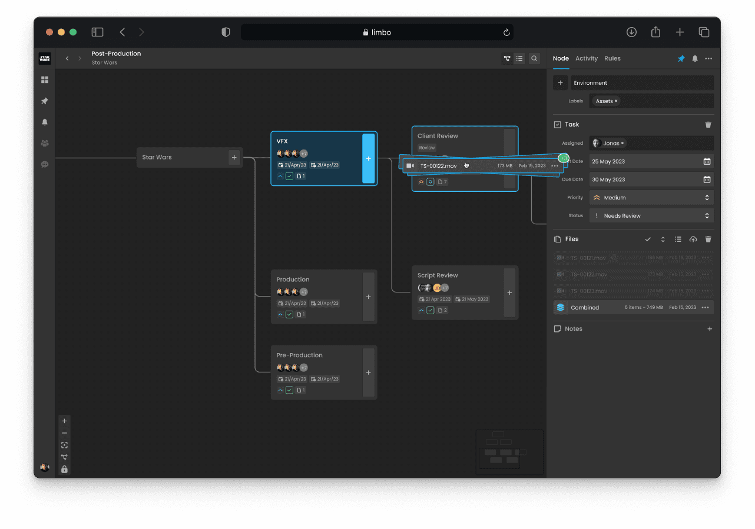This screenshot has width=755, height=529.
Task: Toggle the Task checkbox in the Node panel
Action: tap(557, 125)
